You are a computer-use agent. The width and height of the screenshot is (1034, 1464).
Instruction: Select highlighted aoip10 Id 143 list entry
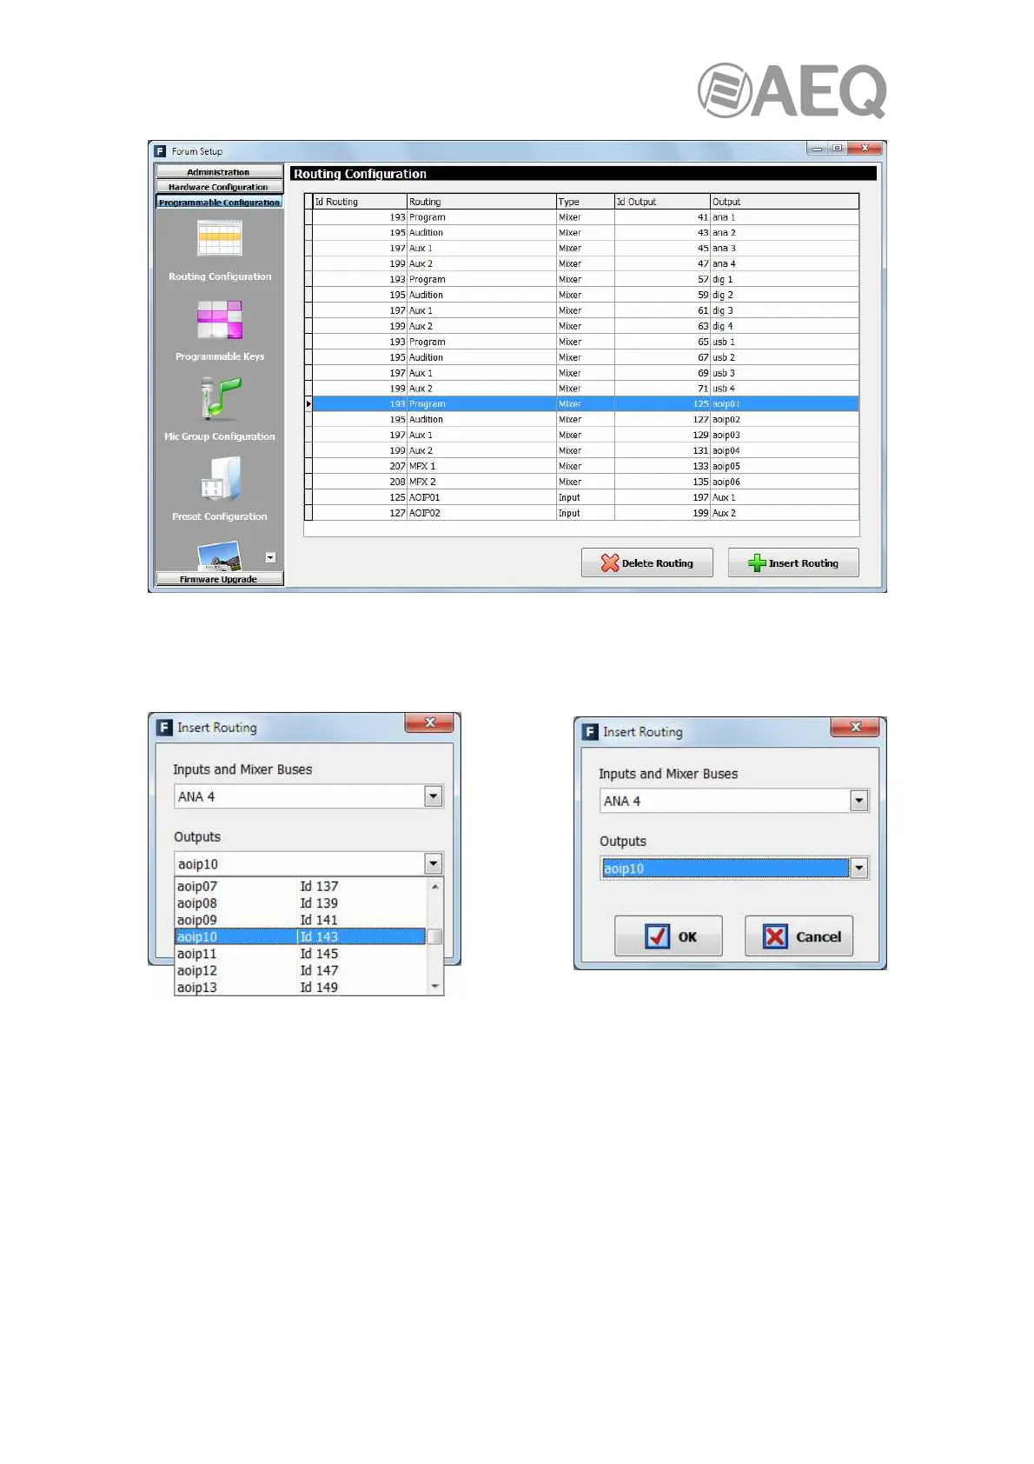pos(301,936)
